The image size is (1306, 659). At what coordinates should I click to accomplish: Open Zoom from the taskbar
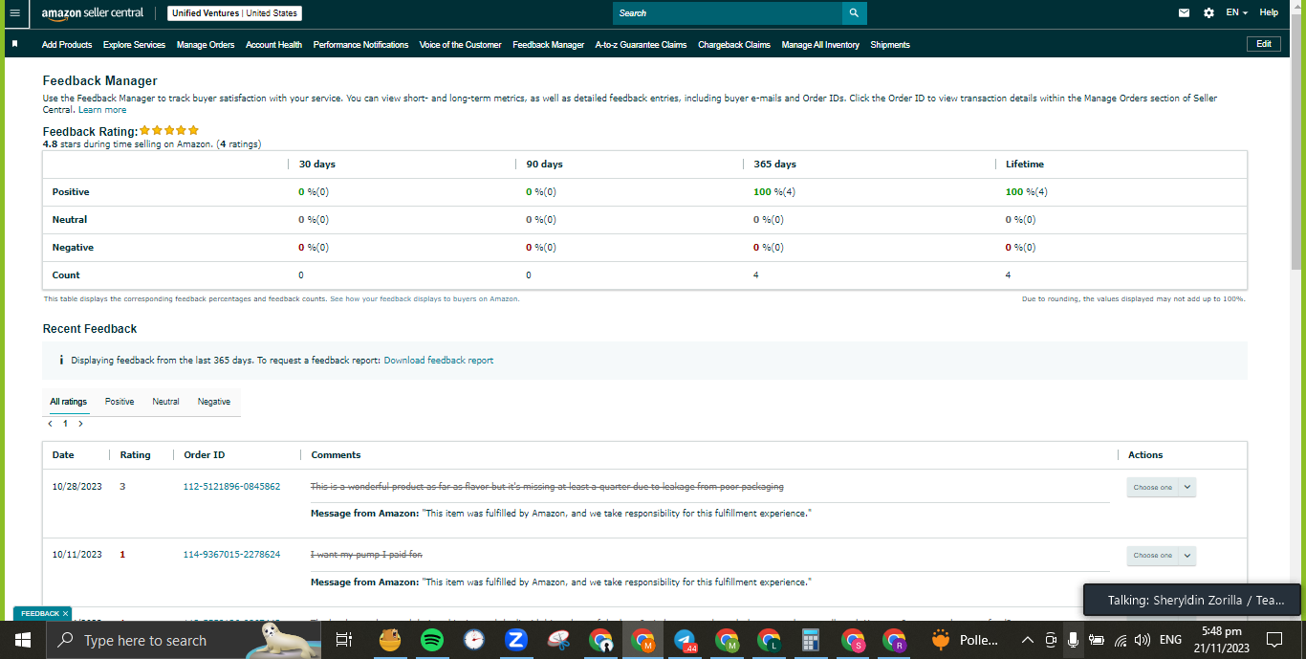[x=516, y=640]
